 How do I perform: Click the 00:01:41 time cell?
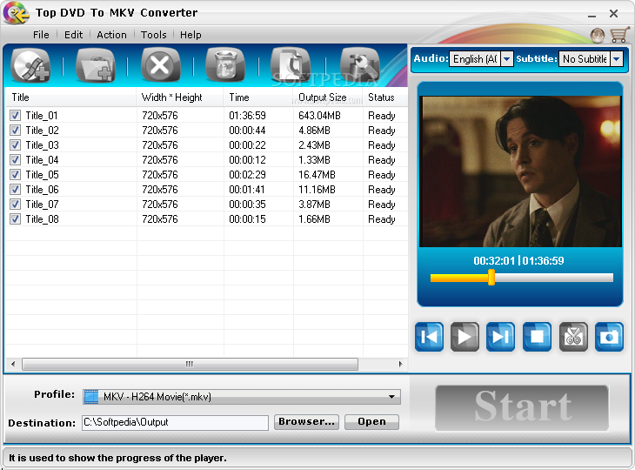[x=247, y=190]
